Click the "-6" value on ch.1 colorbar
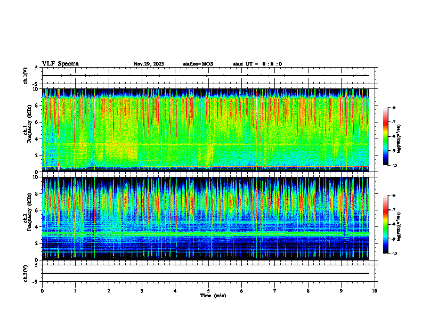Screen dimensions: 422x326 click(393, 107)
